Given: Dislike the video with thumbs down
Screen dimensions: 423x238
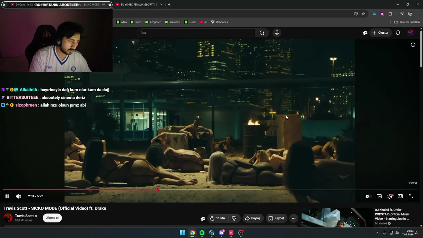Looking at the screenshot, I should pos(234,218).
